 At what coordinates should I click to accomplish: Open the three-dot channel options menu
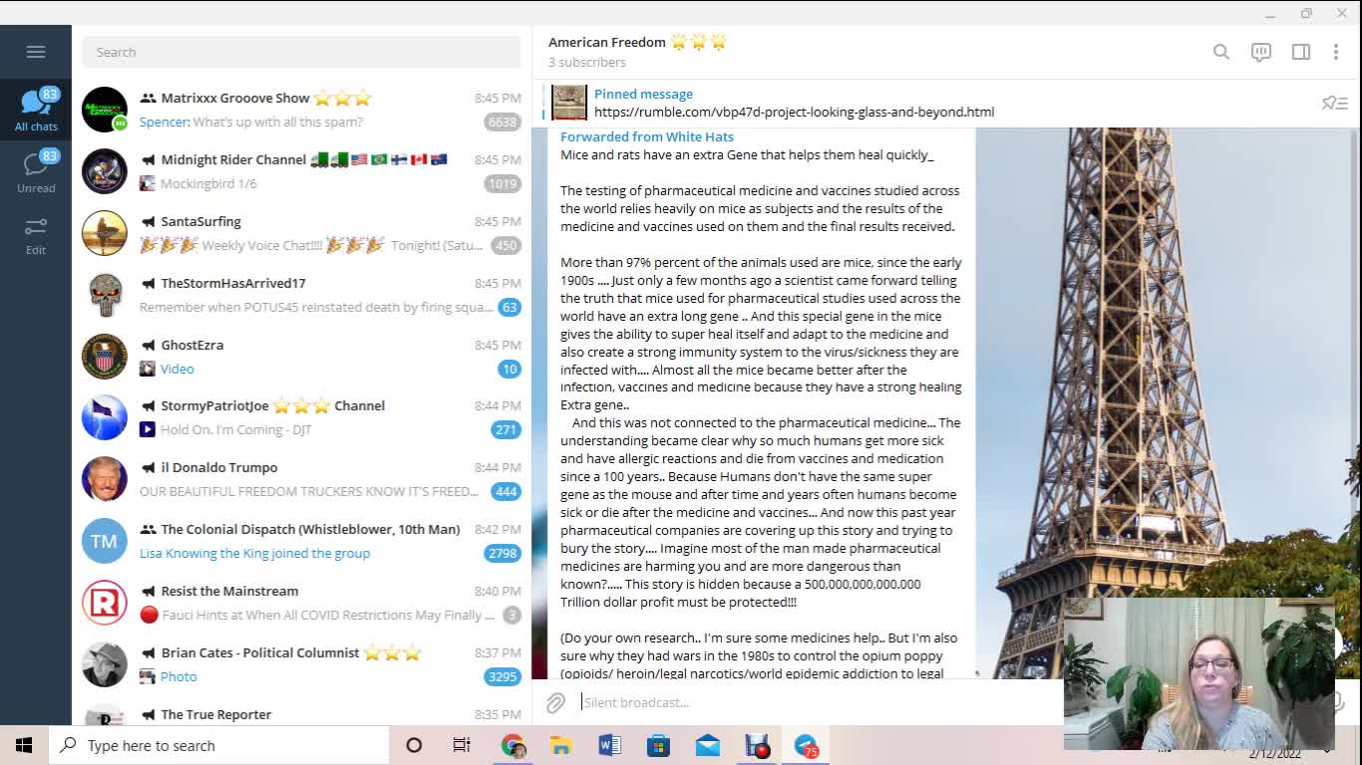pyautogui.click(x=1336, y=52)
